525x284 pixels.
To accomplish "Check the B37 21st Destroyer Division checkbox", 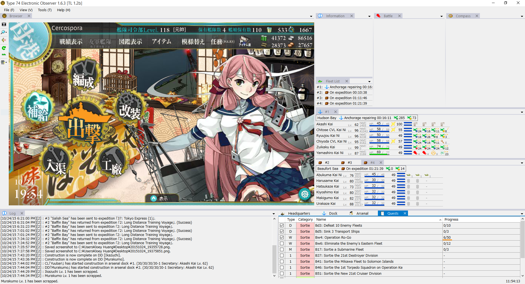I will pyautogui.click(x=282, y=256).
